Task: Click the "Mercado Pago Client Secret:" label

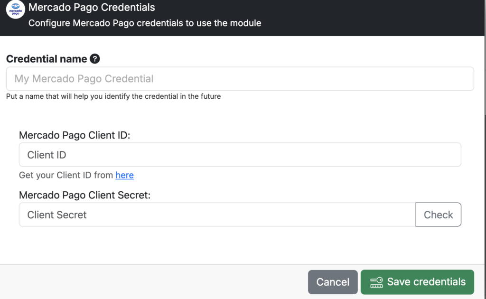Action: click(x=84, y=195)
